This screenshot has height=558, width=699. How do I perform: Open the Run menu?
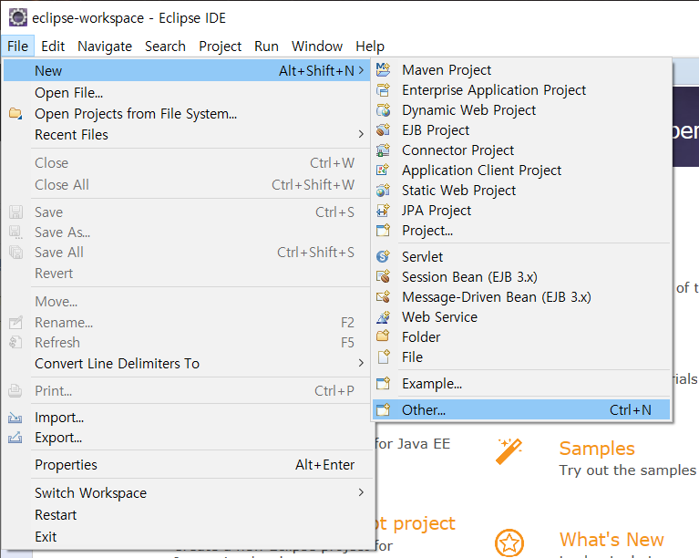pyautogui.click(x=267, y=46)
